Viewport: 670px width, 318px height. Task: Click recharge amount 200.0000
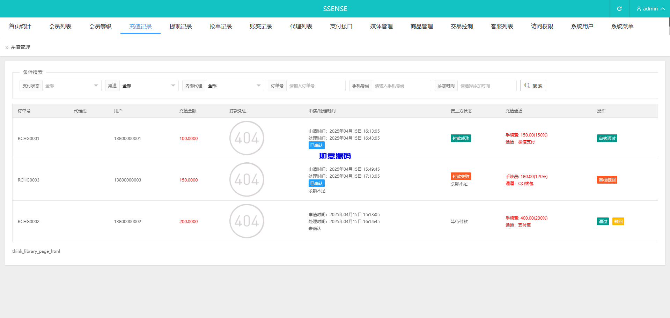189,222
